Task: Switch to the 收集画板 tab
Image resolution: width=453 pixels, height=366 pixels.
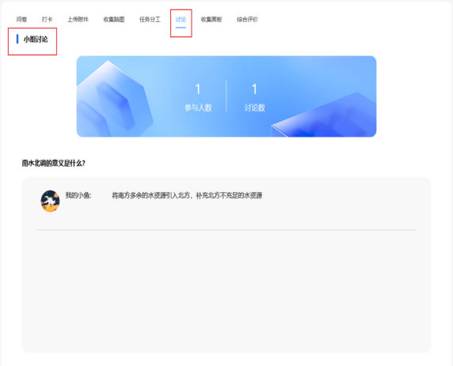Action: [x=211, y=19]
